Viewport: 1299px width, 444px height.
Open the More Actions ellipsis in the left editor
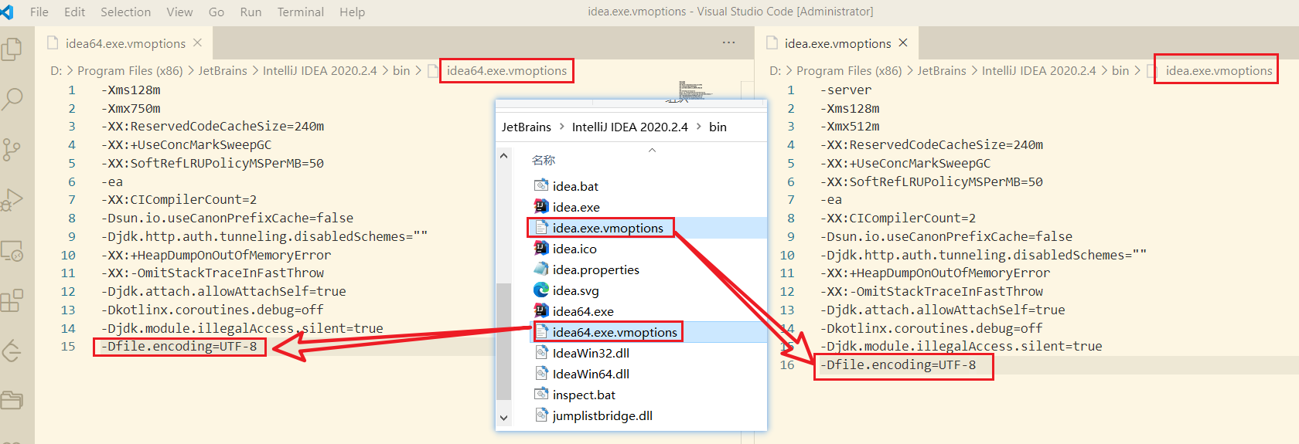coord(728,42)
